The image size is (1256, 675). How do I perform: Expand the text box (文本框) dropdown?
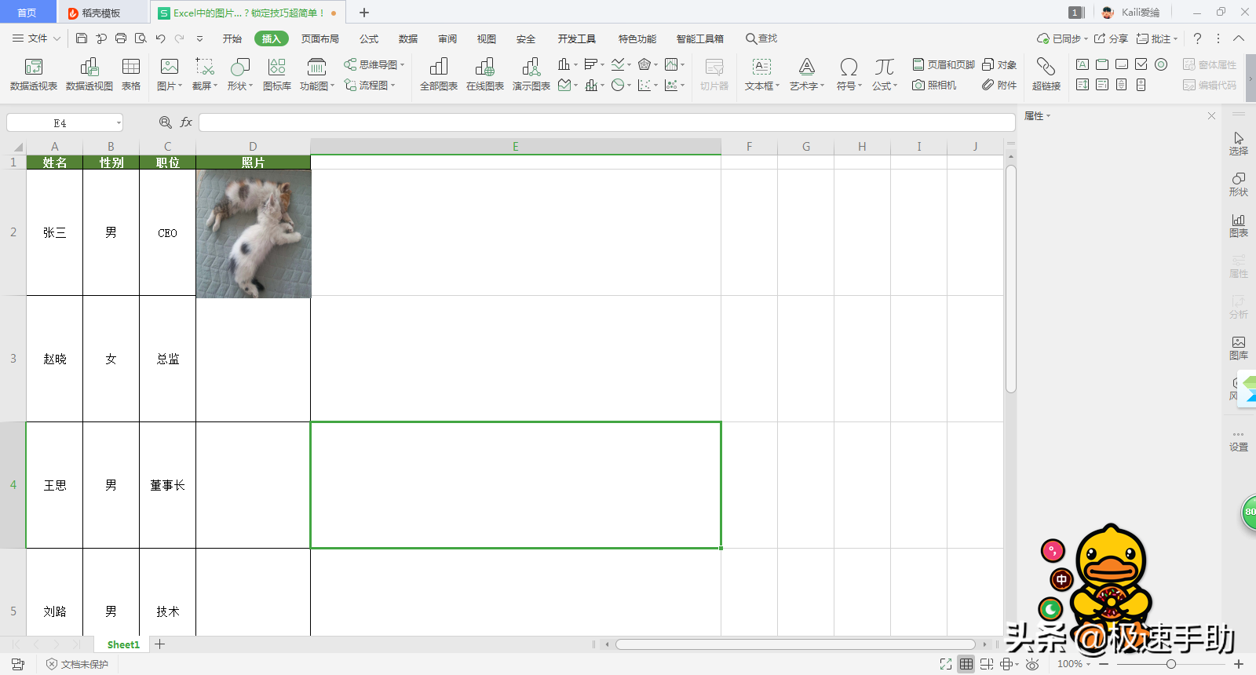(762, 75)
